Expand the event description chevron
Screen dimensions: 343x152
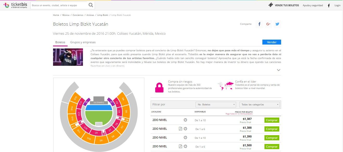click(x=279, y=70)
